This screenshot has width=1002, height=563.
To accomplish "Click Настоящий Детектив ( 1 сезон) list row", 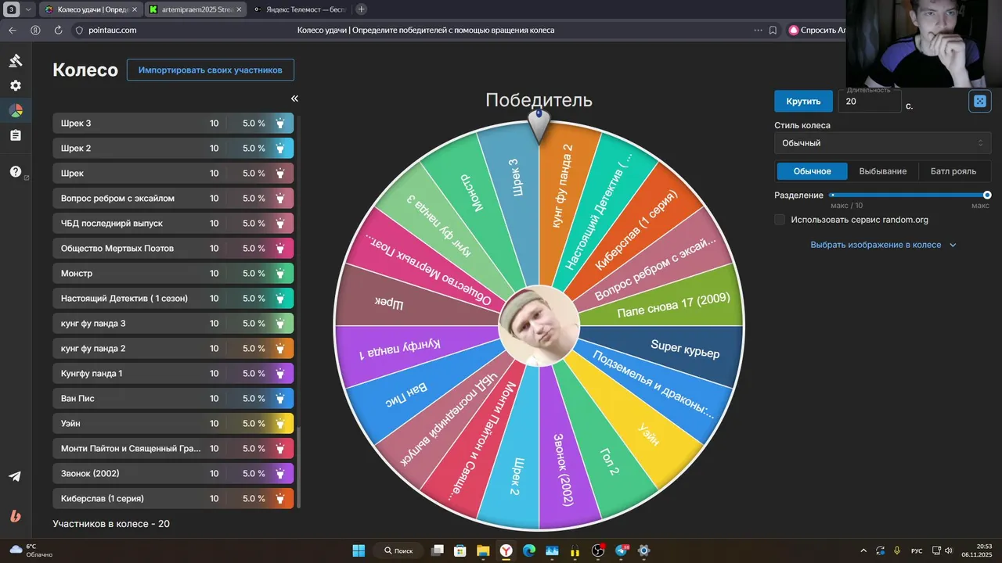I will pos(173,299).
